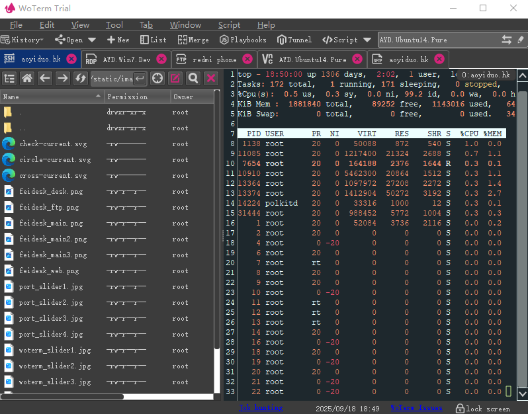Click the pink edit icon in file toolbar
The height and width of the screenshot is (414, 528).
click(175, 79)
